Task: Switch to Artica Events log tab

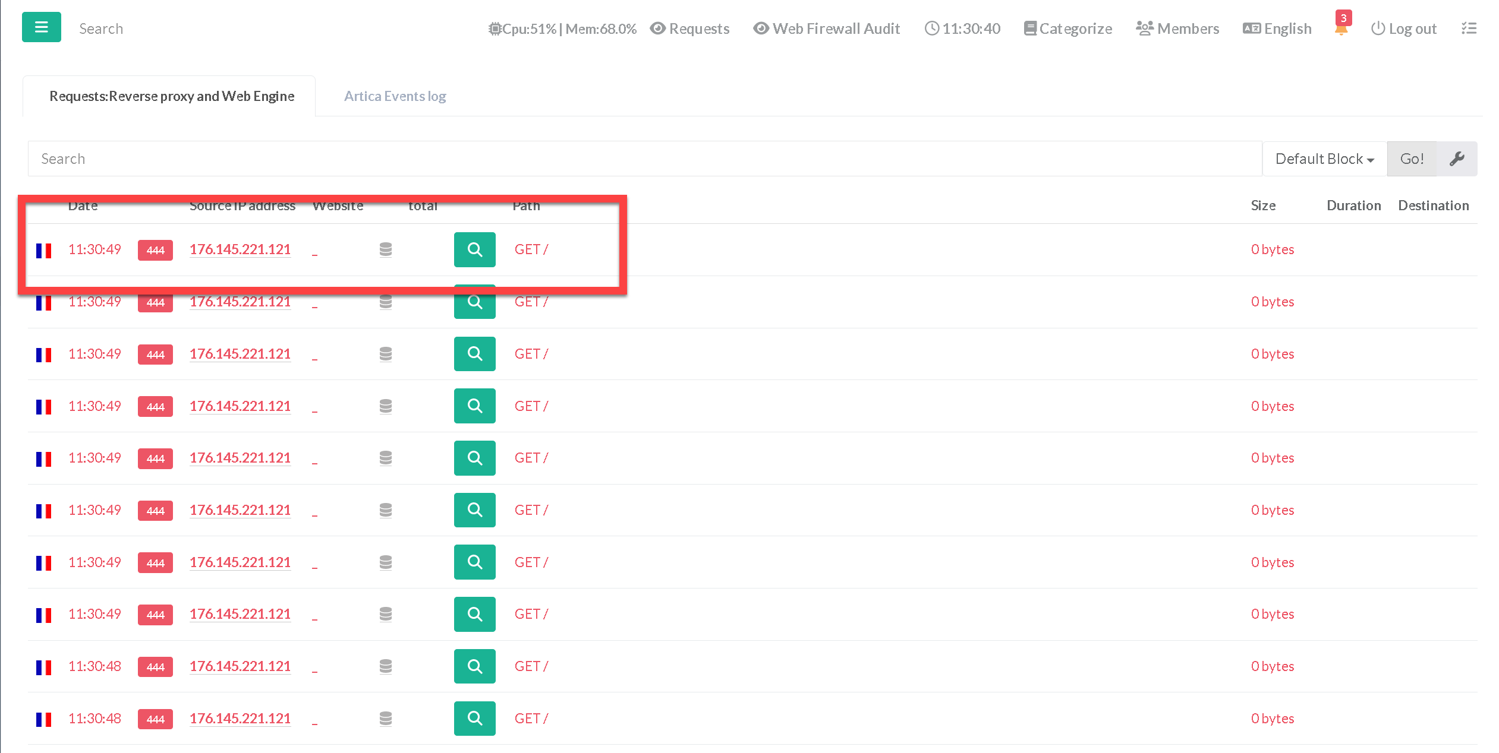Action: pos(395,96)
